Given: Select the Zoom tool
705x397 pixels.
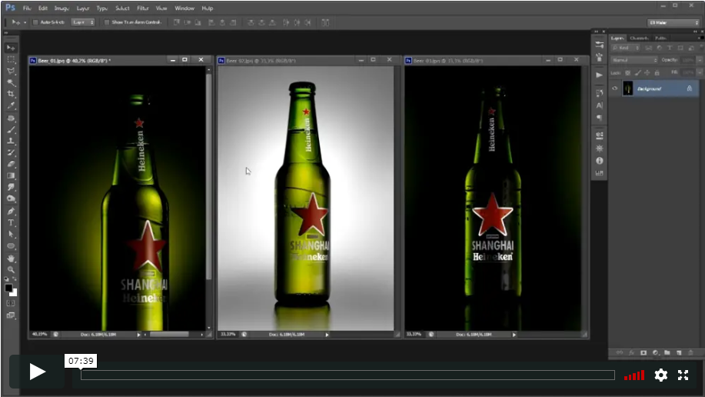Looking at the screenshot, I should (12, 269).
